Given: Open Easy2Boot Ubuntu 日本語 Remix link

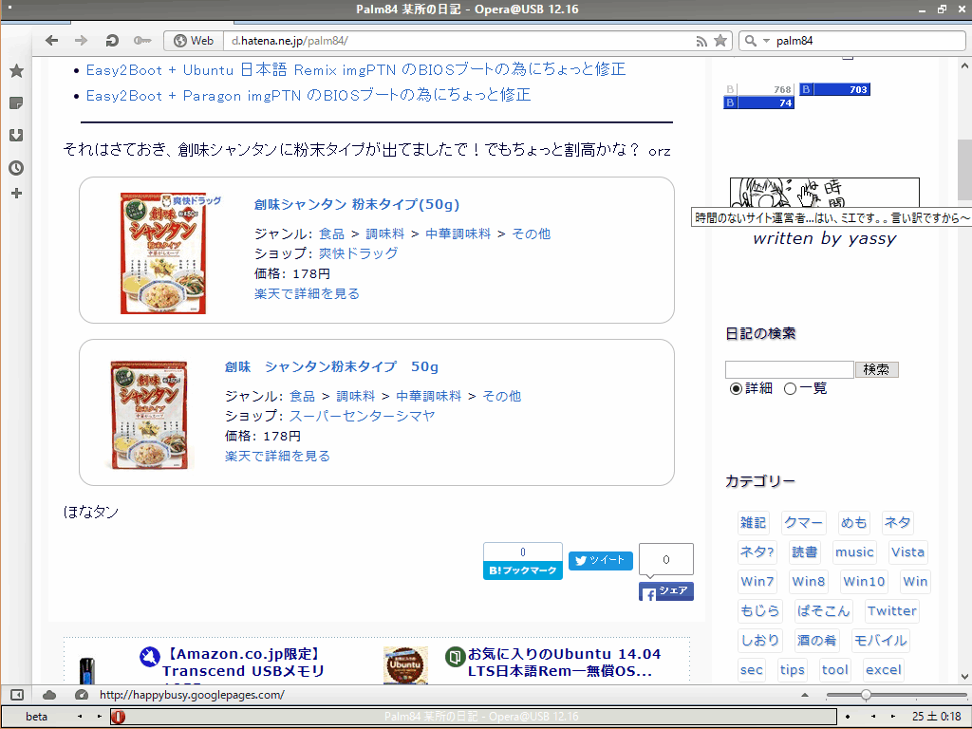Looking at the screenshot, I should pyautogui.click(x=356, y=69).
